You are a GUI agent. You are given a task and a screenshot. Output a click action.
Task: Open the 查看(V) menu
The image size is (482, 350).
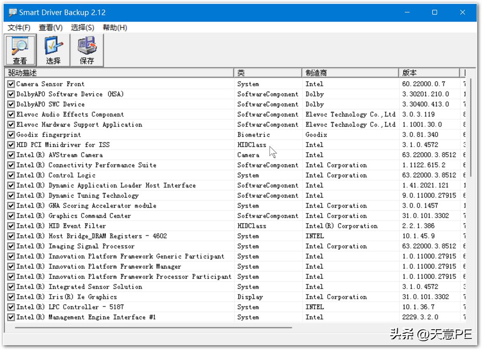click(51, 28)
